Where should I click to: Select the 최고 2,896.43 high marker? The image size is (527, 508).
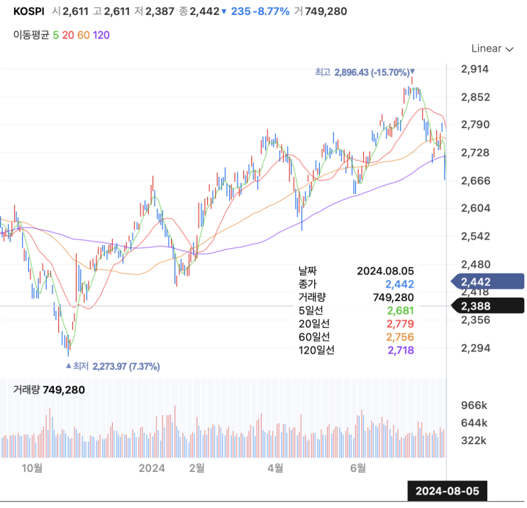point(365,72)
